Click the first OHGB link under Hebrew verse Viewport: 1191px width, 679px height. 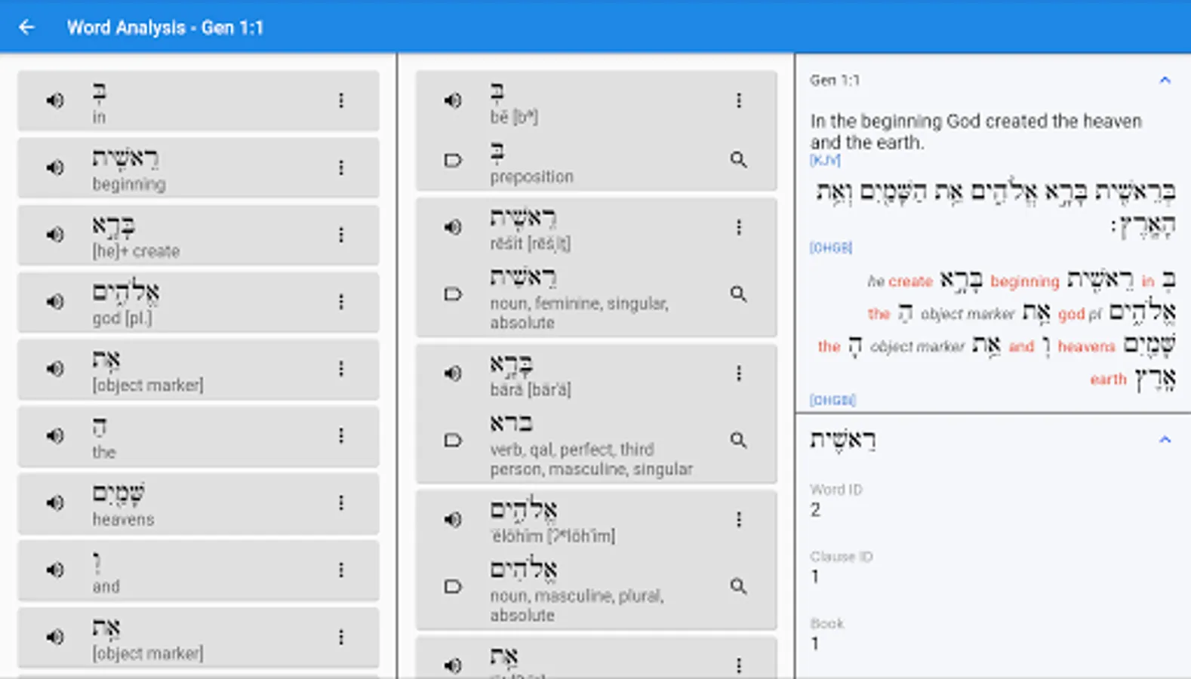click(830, 247)
